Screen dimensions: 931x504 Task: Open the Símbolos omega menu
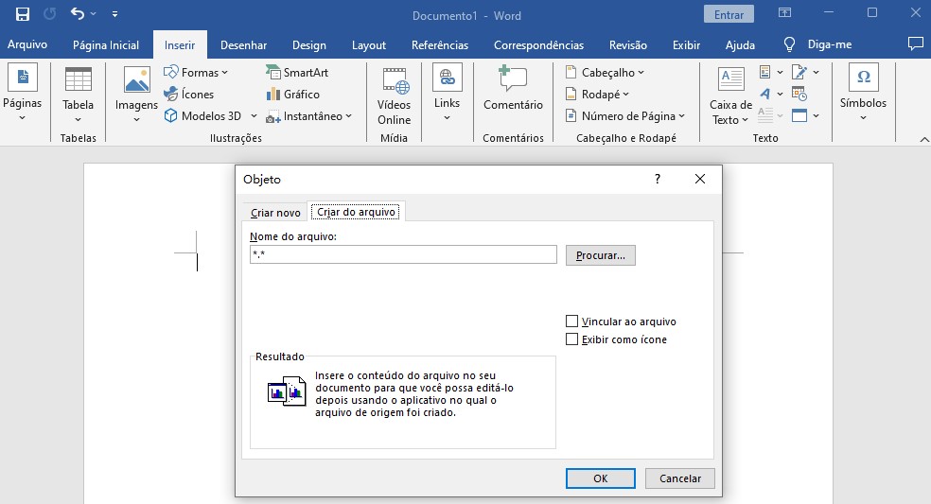pyautogui.click(x=863, y=93)
